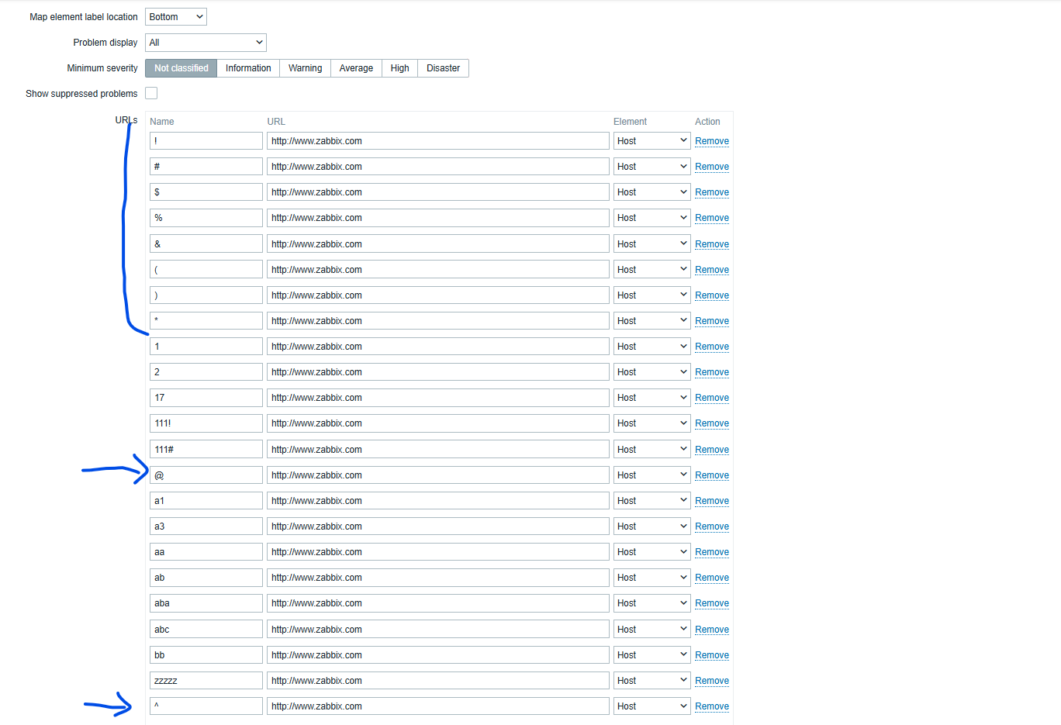The height and width of the screenshot is (725, 1061).
Task: Click the Name field containing ')'
Action: [x=206, y=295]
